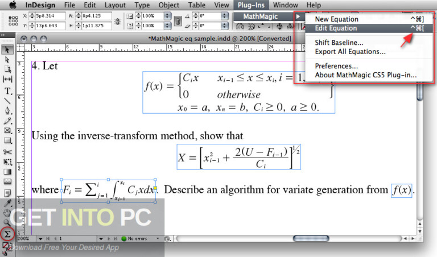
Task: Open the Type menu
Action: [142, 5]
